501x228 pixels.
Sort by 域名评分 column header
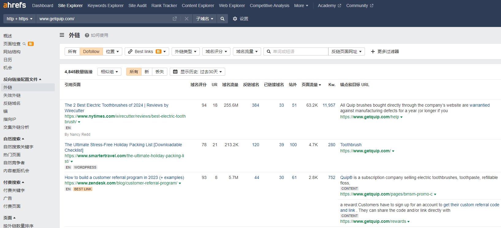(x=199, y=85)
